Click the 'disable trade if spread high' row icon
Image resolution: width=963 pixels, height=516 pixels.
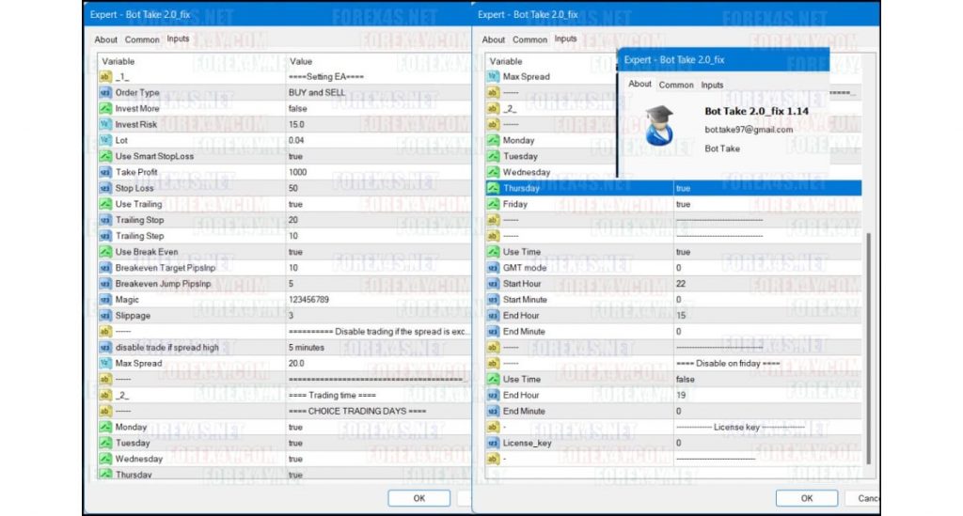click(105, 348)
